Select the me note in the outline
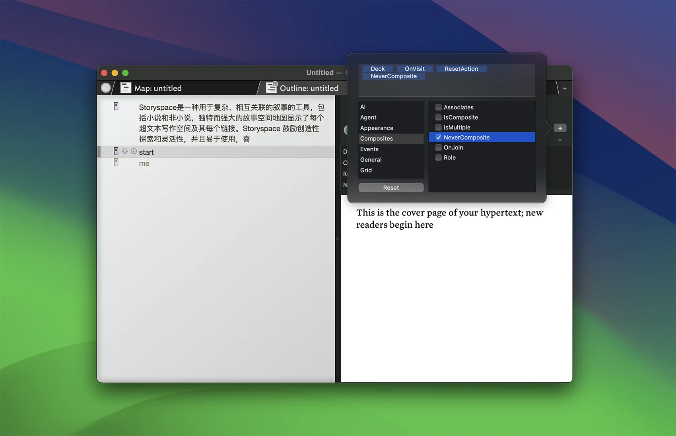 point(216,163)
